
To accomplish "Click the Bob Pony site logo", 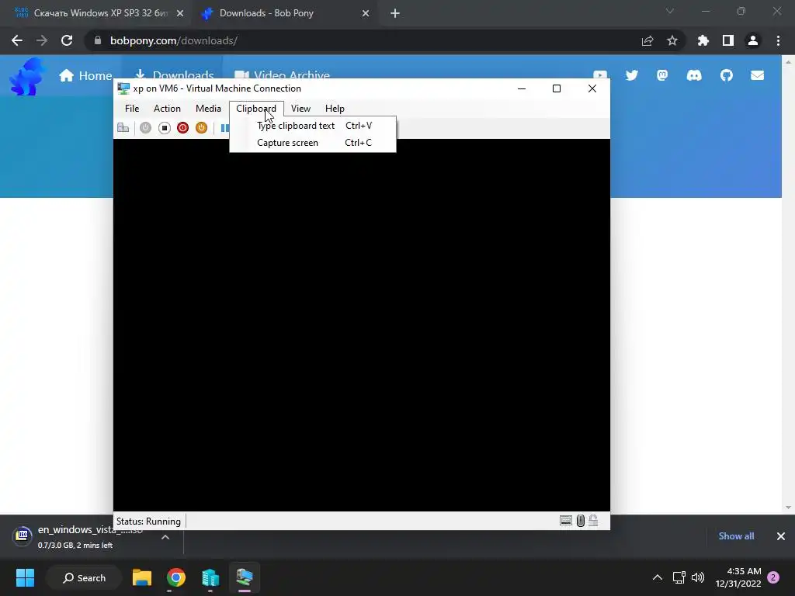I will (x=27, y=76).
